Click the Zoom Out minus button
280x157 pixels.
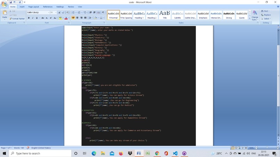click(x=256, y=148)
